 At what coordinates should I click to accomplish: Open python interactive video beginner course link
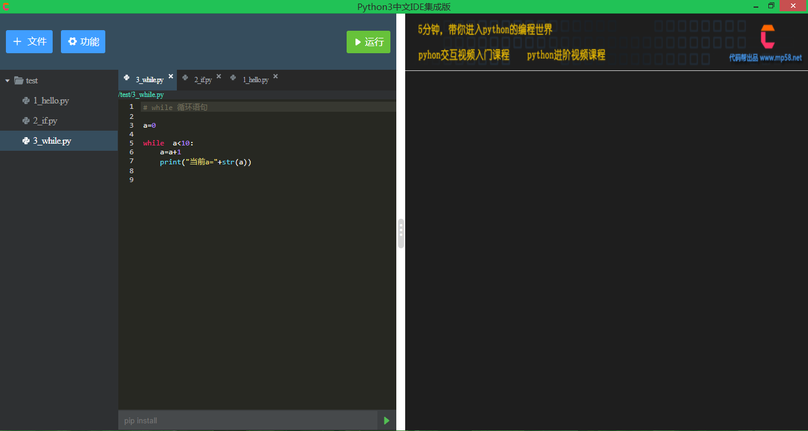pos(463,55)
